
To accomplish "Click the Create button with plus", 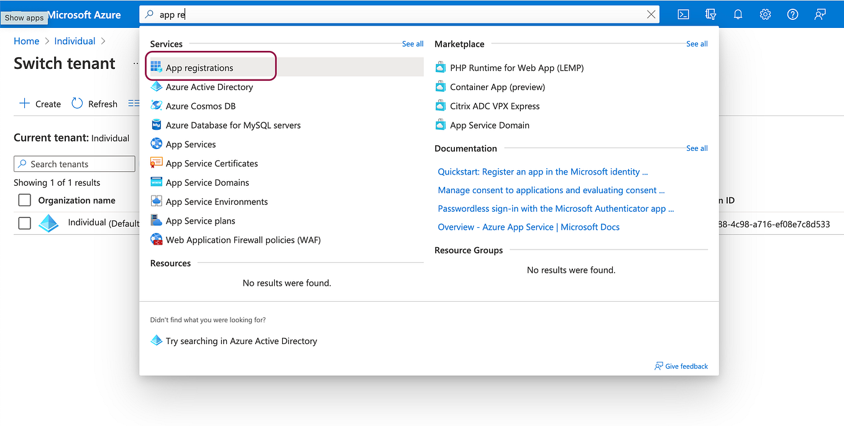I will [x=40, y=104].
